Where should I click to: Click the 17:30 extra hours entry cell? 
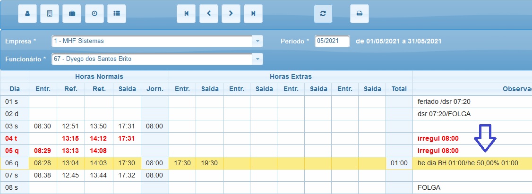pyautogui.click(x=182, y=163)
